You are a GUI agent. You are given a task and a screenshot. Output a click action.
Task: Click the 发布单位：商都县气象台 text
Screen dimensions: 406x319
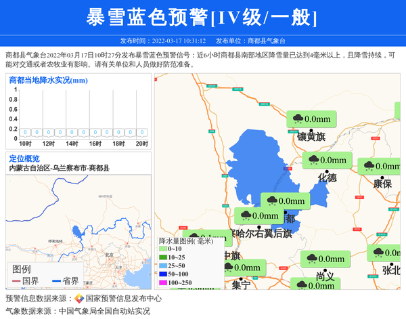[x=250, y=41]
